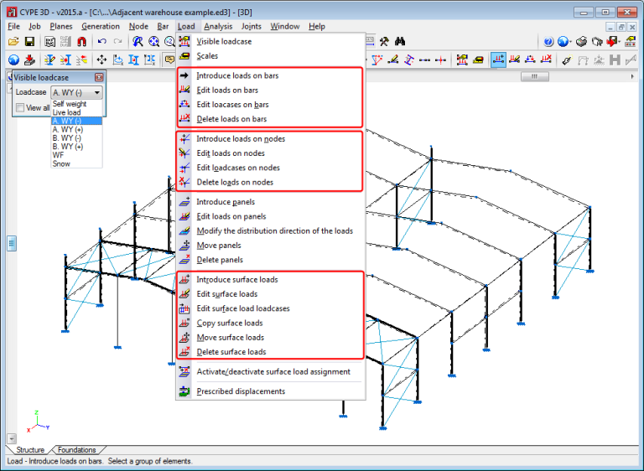Choose B. WY (-) loadcase option
Screen dimensions: 644x471
76,138
